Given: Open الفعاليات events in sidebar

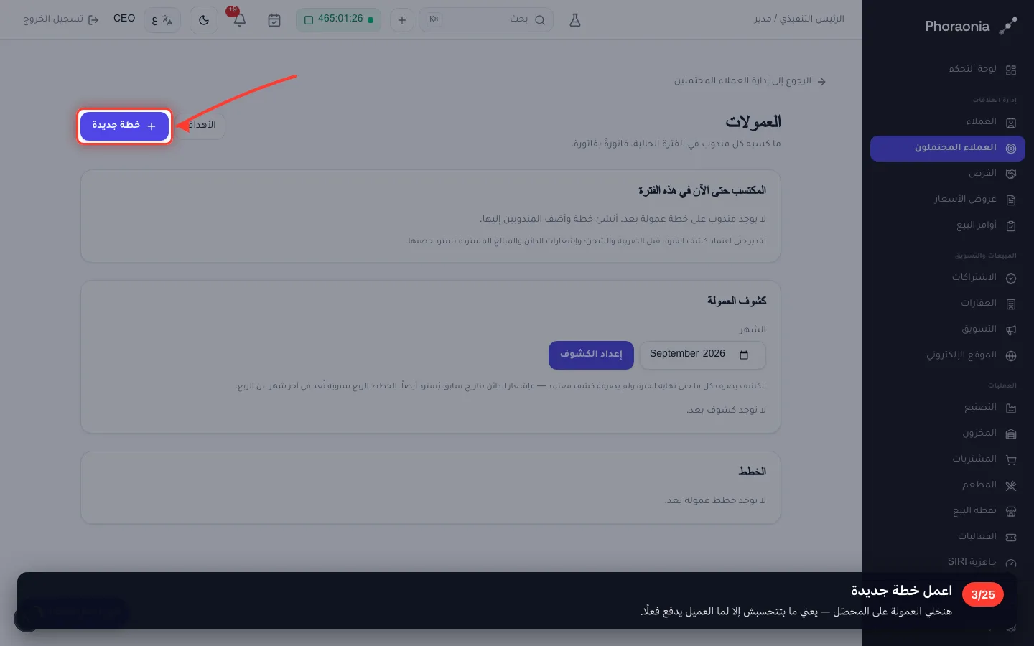Looking at the screenshot, I should tap(948, 537).
